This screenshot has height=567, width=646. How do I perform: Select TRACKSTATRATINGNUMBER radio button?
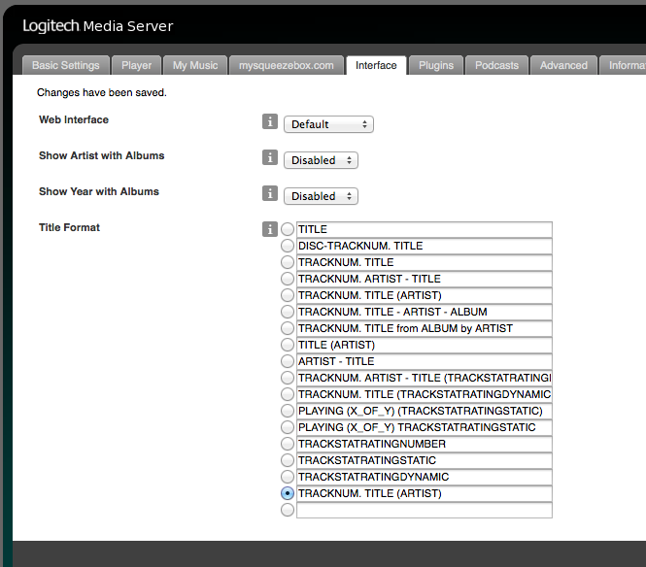coord(288,444)
